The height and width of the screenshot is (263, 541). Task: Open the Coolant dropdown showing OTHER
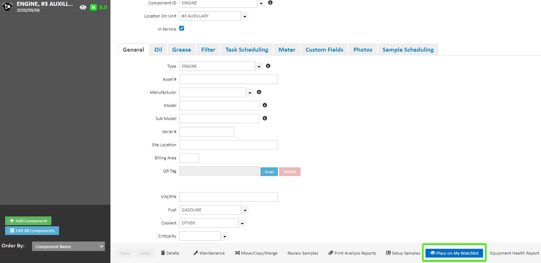coord(242,223)
